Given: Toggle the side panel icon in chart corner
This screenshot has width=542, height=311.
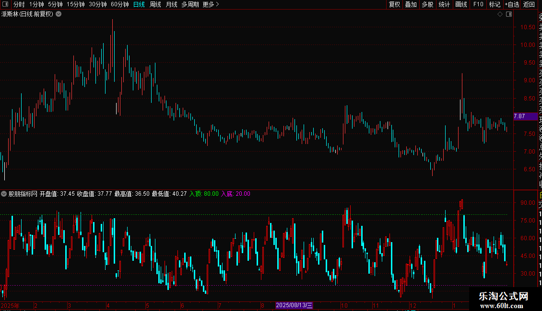Looking at the screenshot, I should pyautogui.click(x=509, y=14).
